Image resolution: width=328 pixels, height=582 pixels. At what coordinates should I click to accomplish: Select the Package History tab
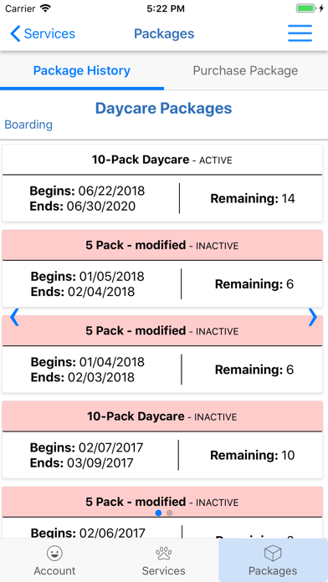82,70
